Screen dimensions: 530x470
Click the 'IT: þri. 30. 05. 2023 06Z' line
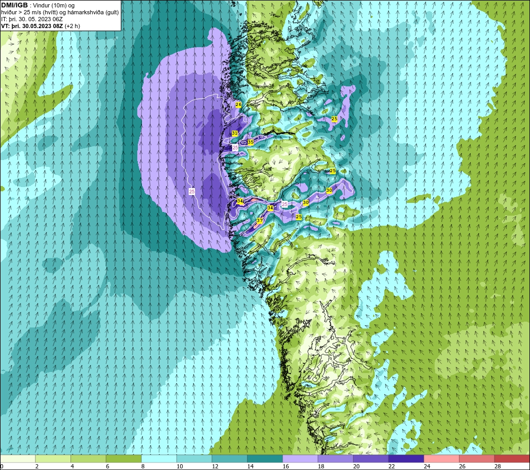pos(32,19)
